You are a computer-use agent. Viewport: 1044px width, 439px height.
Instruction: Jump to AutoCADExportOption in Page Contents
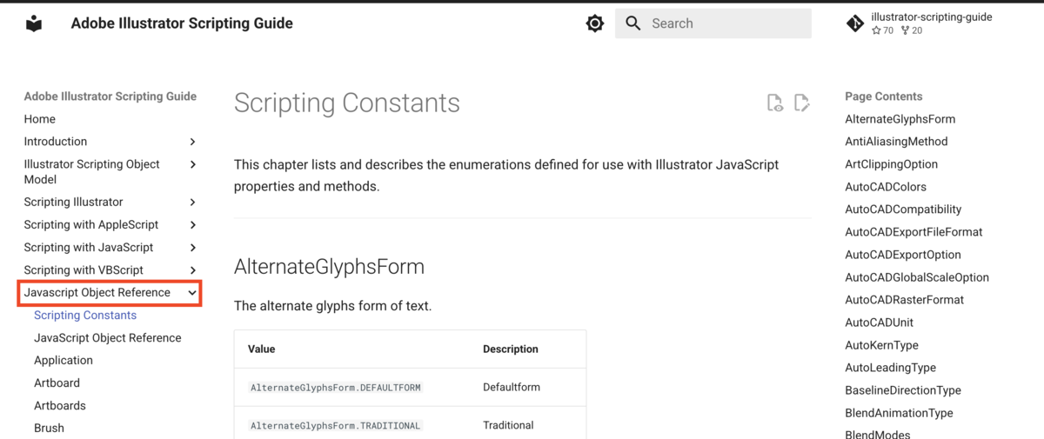point(903,255)
